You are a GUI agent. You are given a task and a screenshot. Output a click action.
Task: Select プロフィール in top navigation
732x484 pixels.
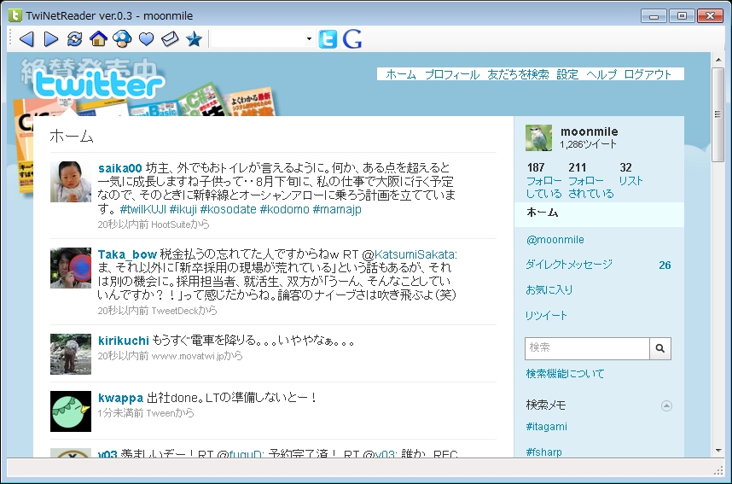pyautogui.click(x=452, y=74)
